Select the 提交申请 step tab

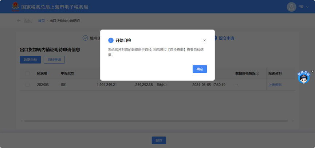[226, 38]
